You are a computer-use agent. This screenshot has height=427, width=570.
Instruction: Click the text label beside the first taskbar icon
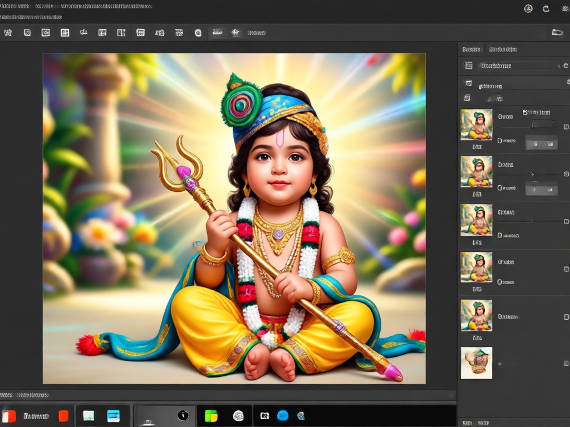click(36, 416)
